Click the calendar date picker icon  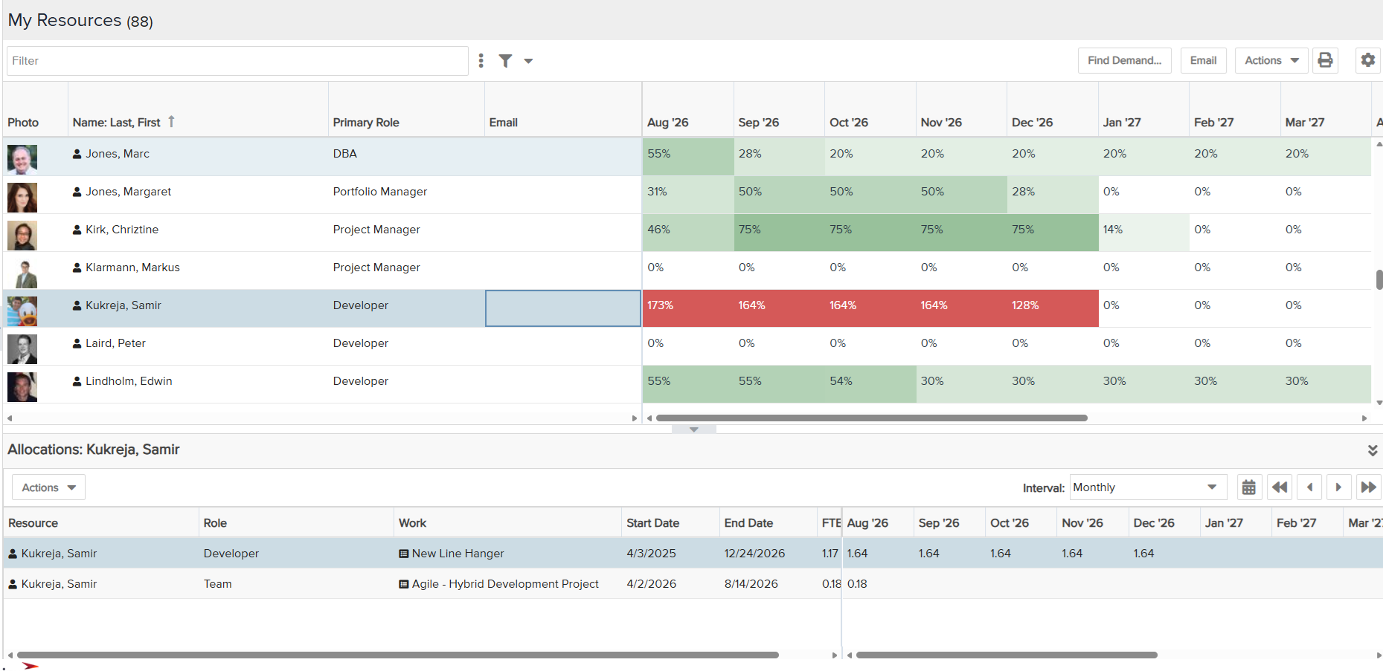coord(1249,487)
